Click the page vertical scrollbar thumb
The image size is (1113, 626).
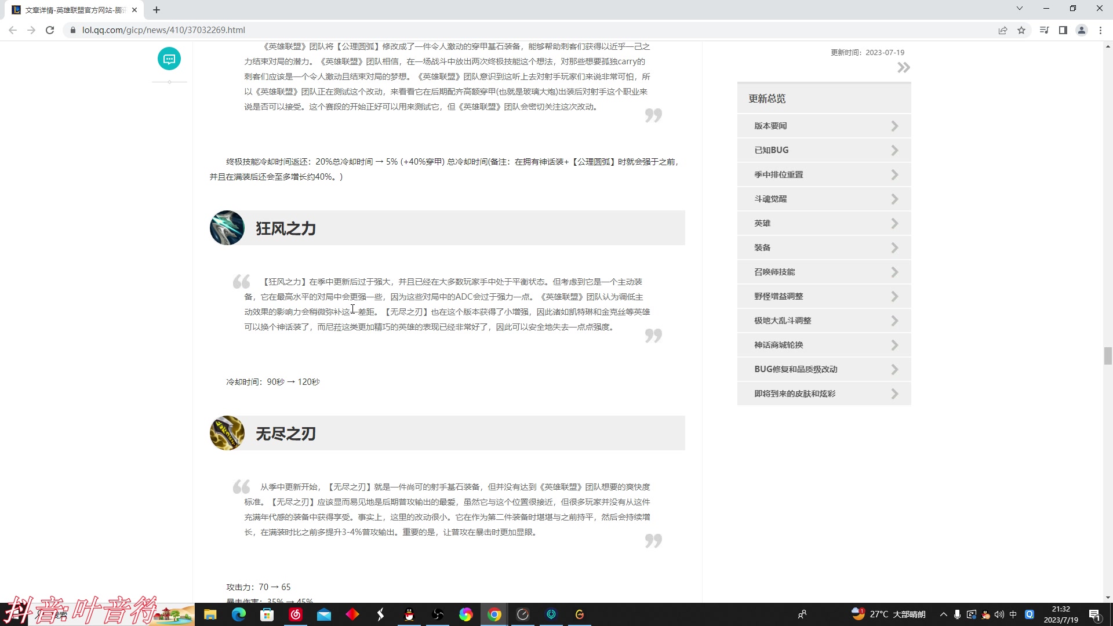click(x=1108, y=355)
